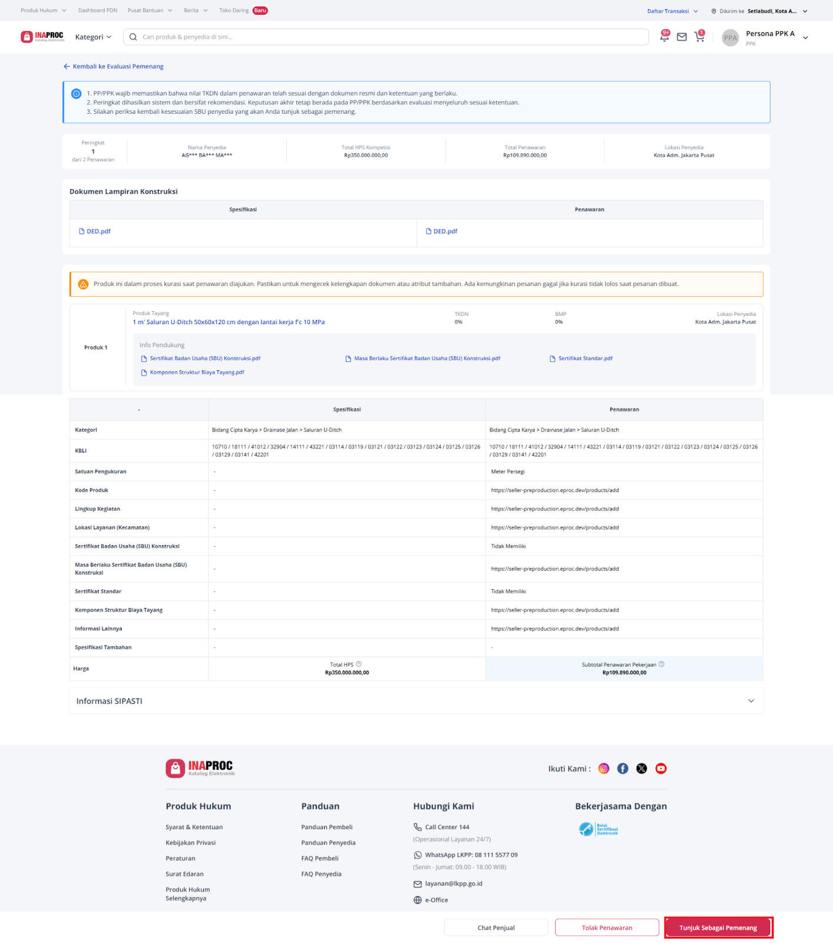Click the back arrow icon near Kembali
Image resolution: width=833 pixels, height=943 pixels.
point(67,67)
